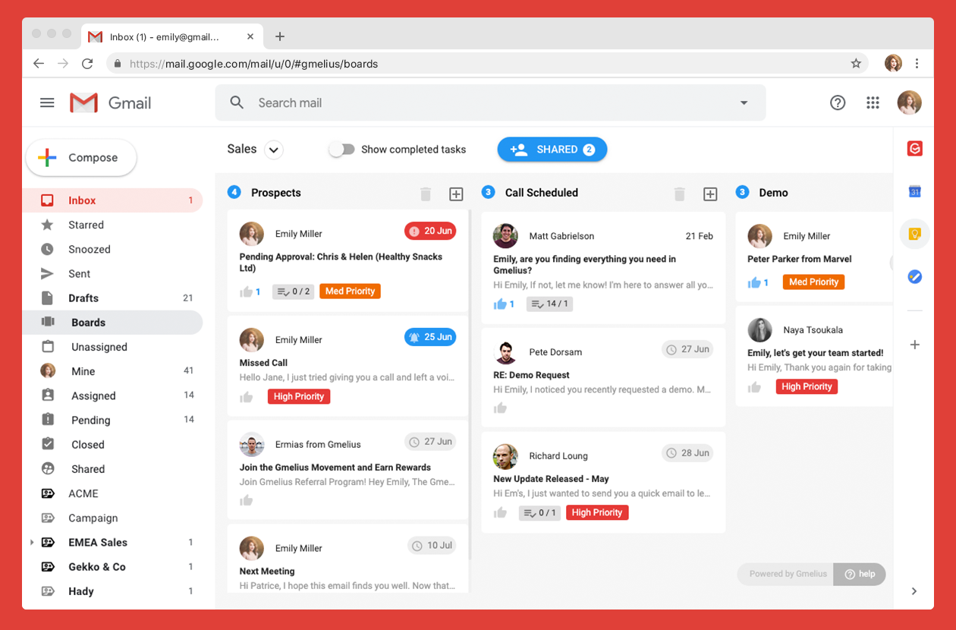Like the Peter Parker from Marvel card

pos(754,282)
